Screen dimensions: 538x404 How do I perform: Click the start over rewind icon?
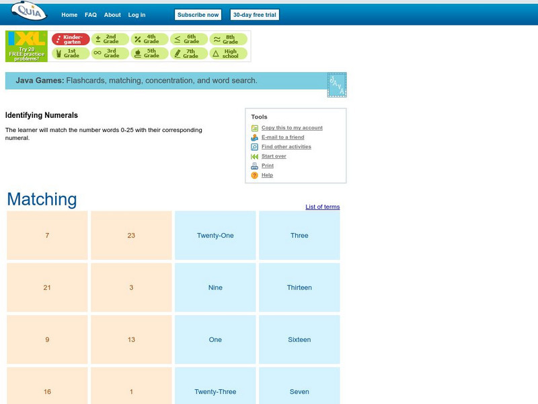[255, 157]
